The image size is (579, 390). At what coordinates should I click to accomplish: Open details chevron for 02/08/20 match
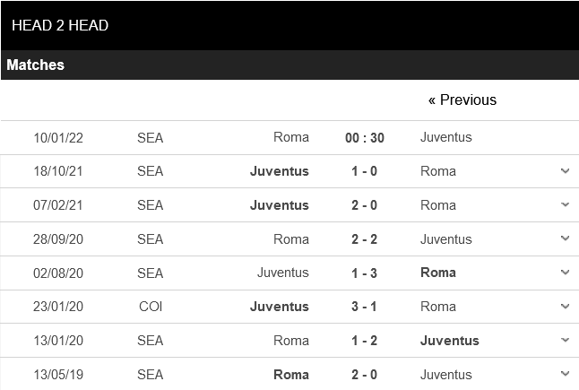pos(565,273)
